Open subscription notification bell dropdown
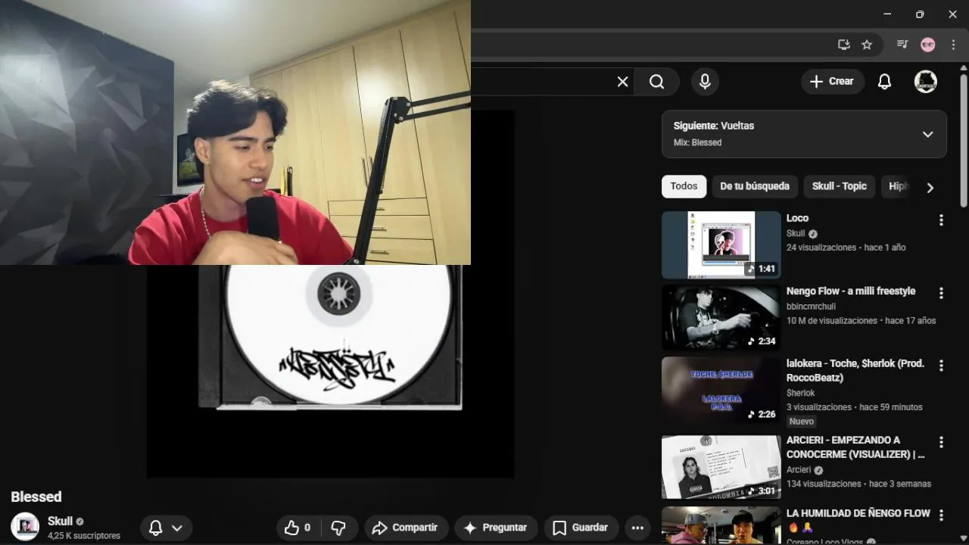Viewport: 969px width, 545px height. pos(166,528)
